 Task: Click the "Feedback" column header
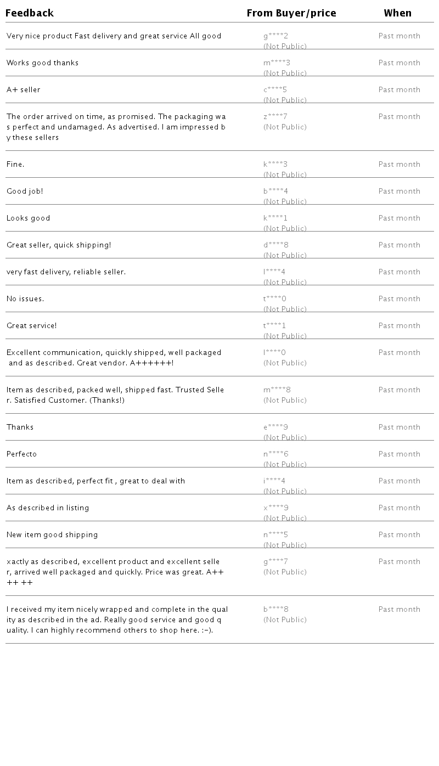[x=30, y=13]
